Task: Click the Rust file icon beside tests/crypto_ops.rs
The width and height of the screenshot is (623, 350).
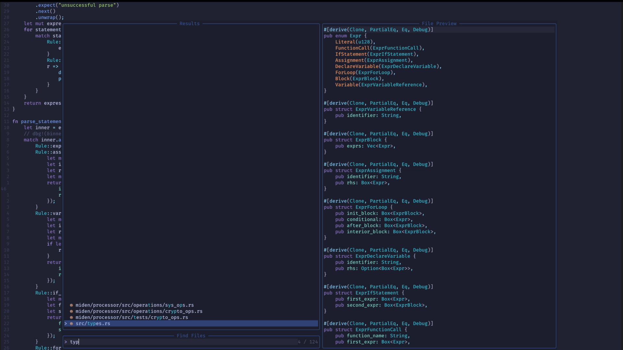Action: (x=71, y=318)
